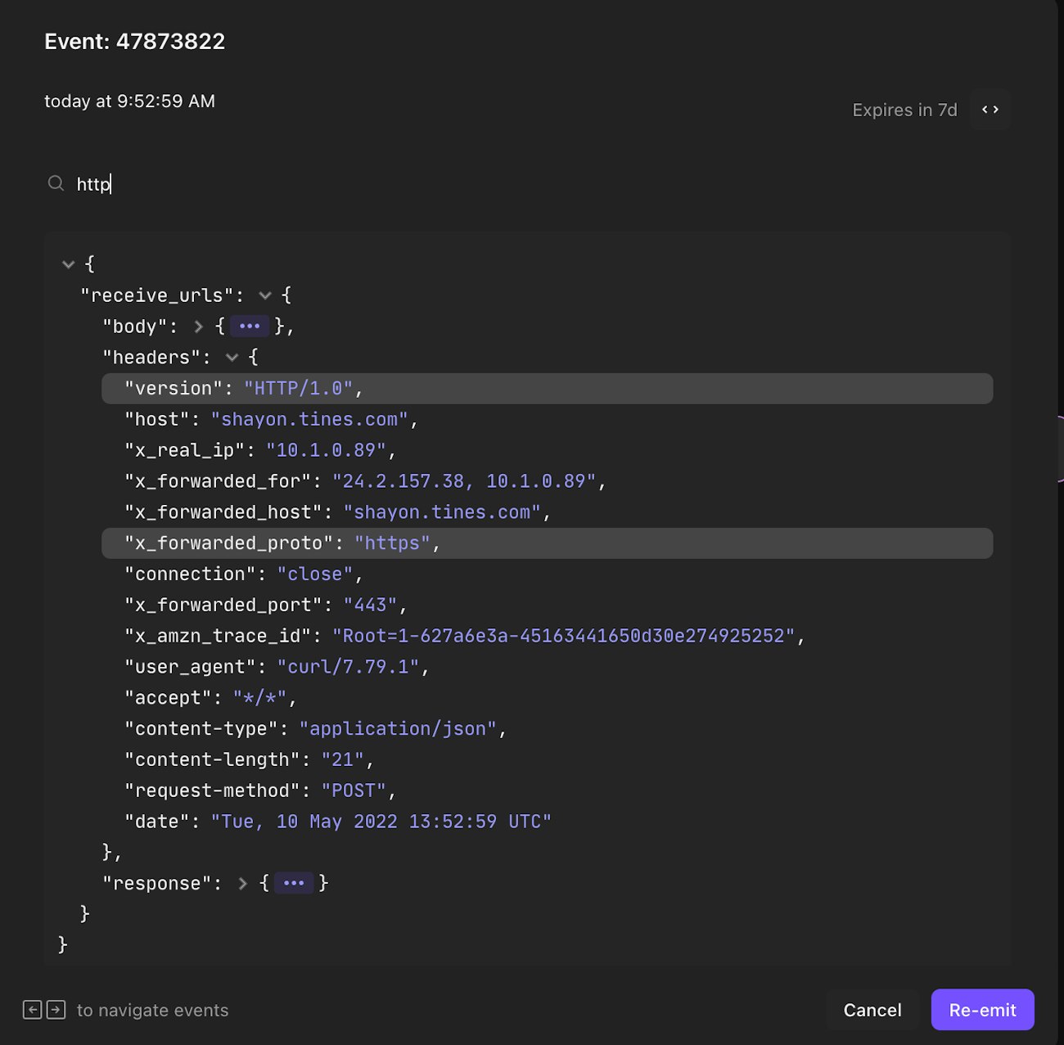
Task: Focus the search field containing http
Action: (327, 184)
